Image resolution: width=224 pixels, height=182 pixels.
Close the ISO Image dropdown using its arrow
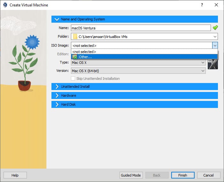point(215,46)
